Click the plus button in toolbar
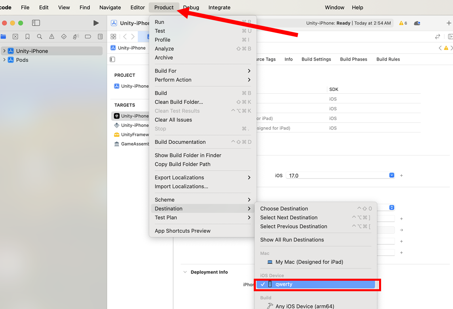Screen dimensions: 453x309 tap(449, 23)
